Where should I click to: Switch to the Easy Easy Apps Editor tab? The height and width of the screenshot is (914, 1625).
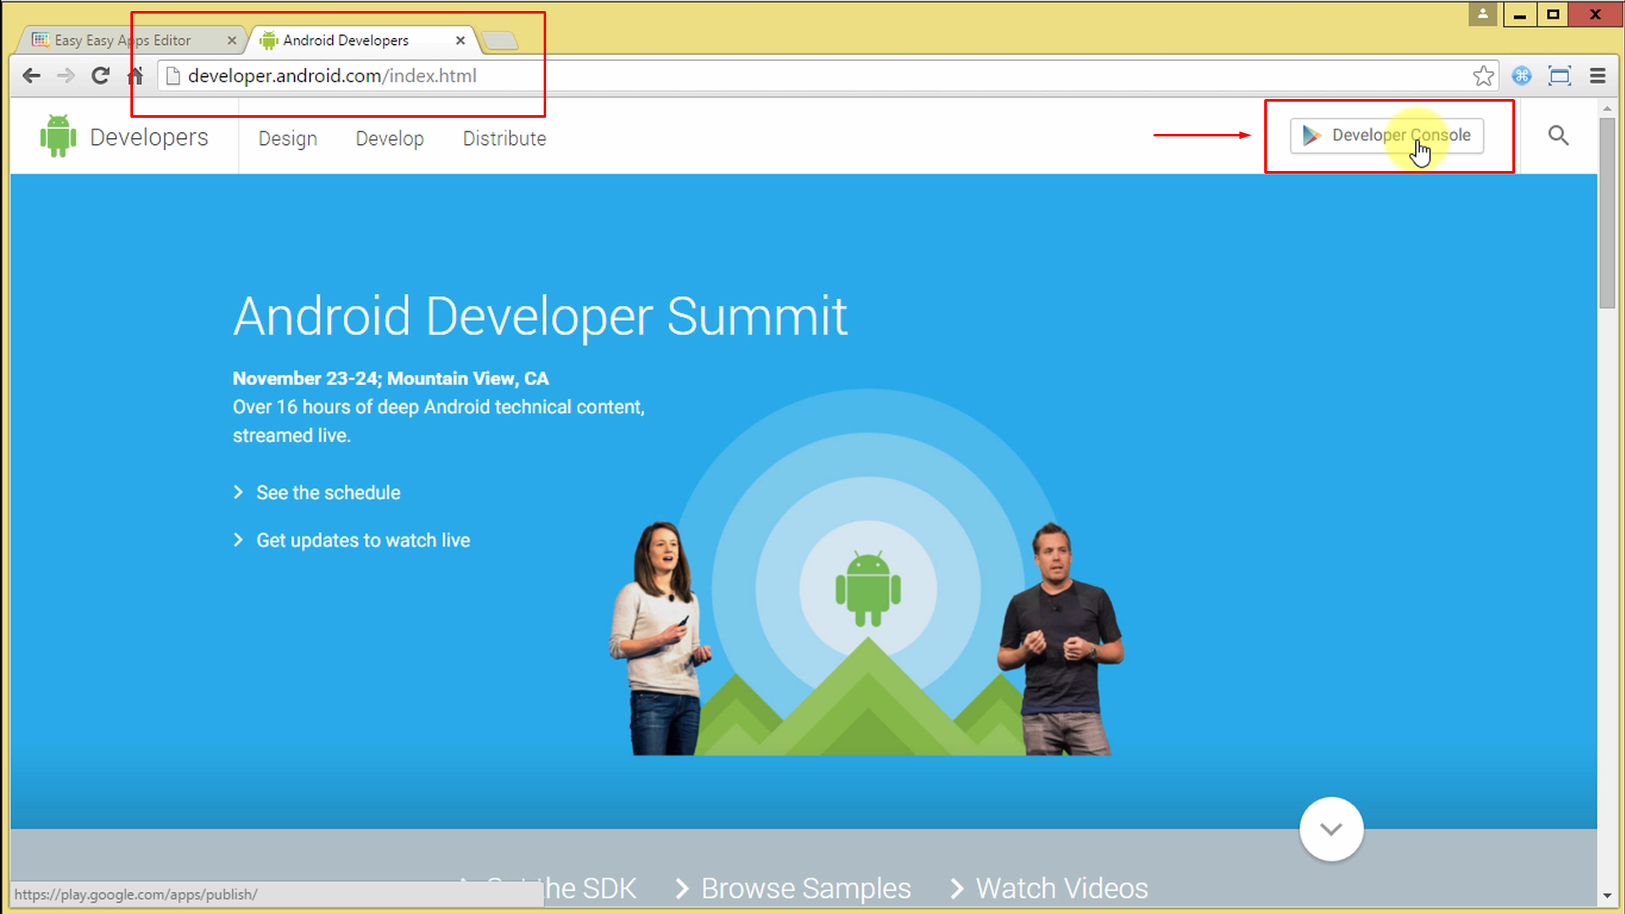pos(121,39)
